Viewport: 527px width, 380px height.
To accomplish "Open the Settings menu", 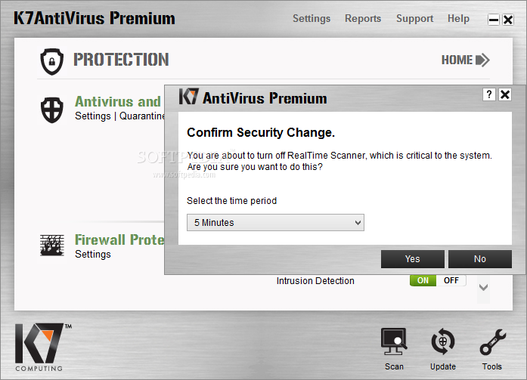I will pos(312,18).
